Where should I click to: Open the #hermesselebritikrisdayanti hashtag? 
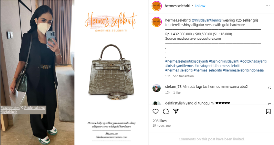click(186, 61)
